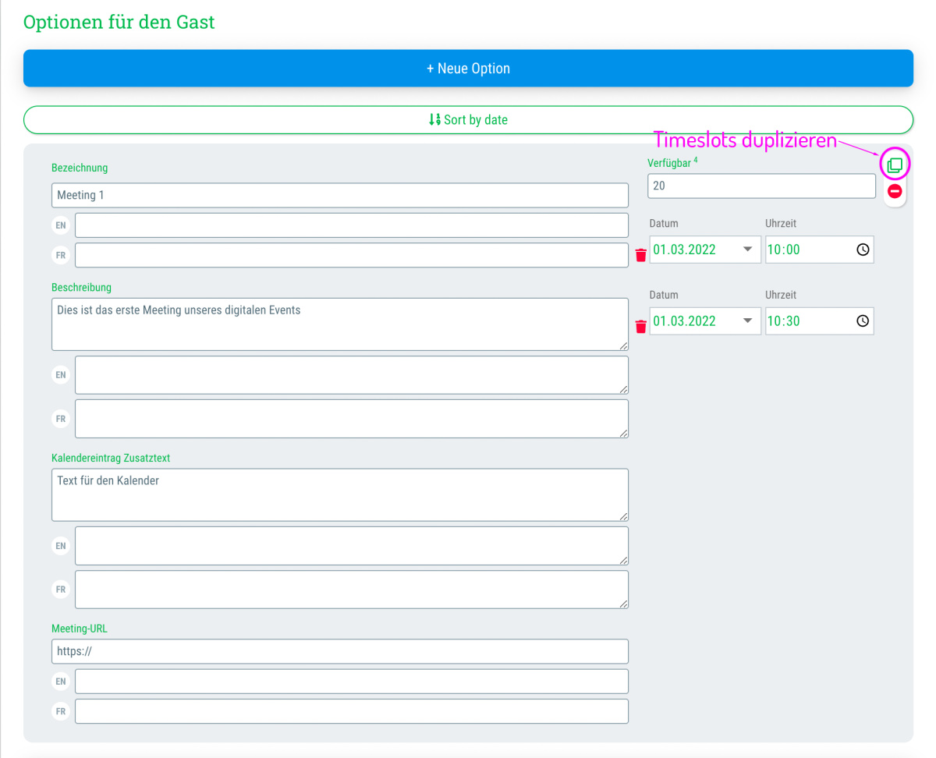The width and height of the screenshot is (936, 758).
Task: Click the red remove option icon
Action: [x=895, y=191]
